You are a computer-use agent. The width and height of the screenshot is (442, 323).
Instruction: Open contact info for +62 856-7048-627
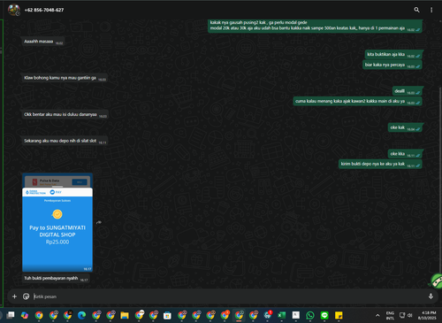click(44, 10)
